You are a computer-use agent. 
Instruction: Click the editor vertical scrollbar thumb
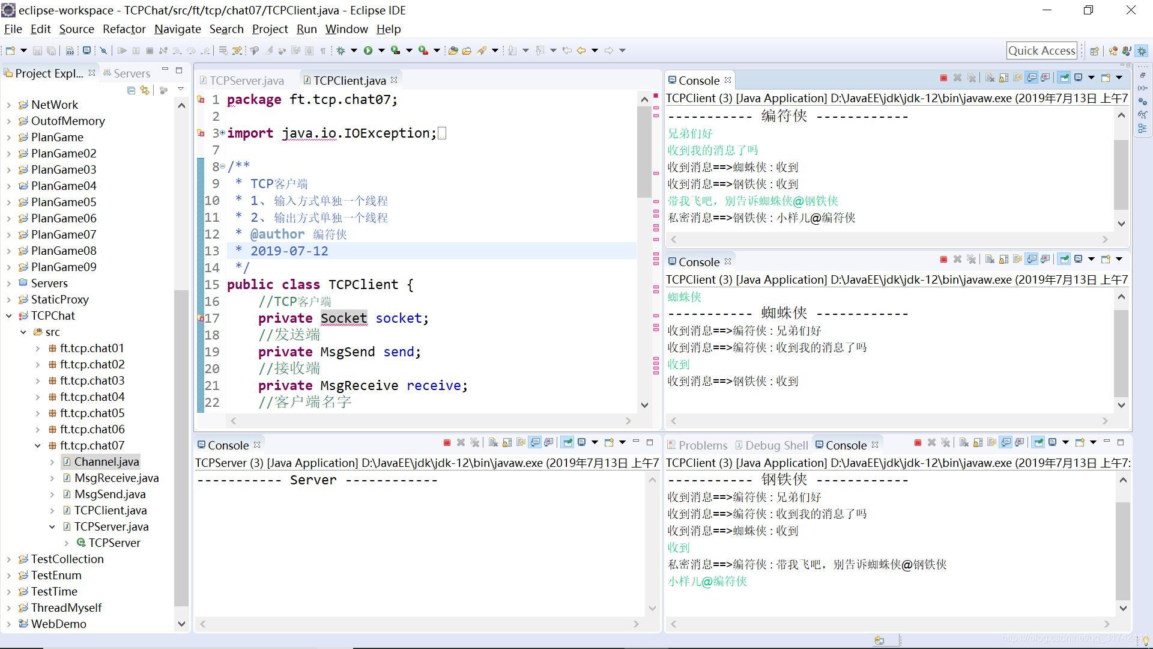(644, 150)
